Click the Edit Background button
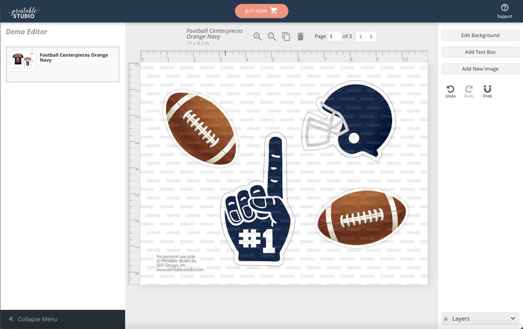Viewport: 523px width, 329px height. [480, 36]
